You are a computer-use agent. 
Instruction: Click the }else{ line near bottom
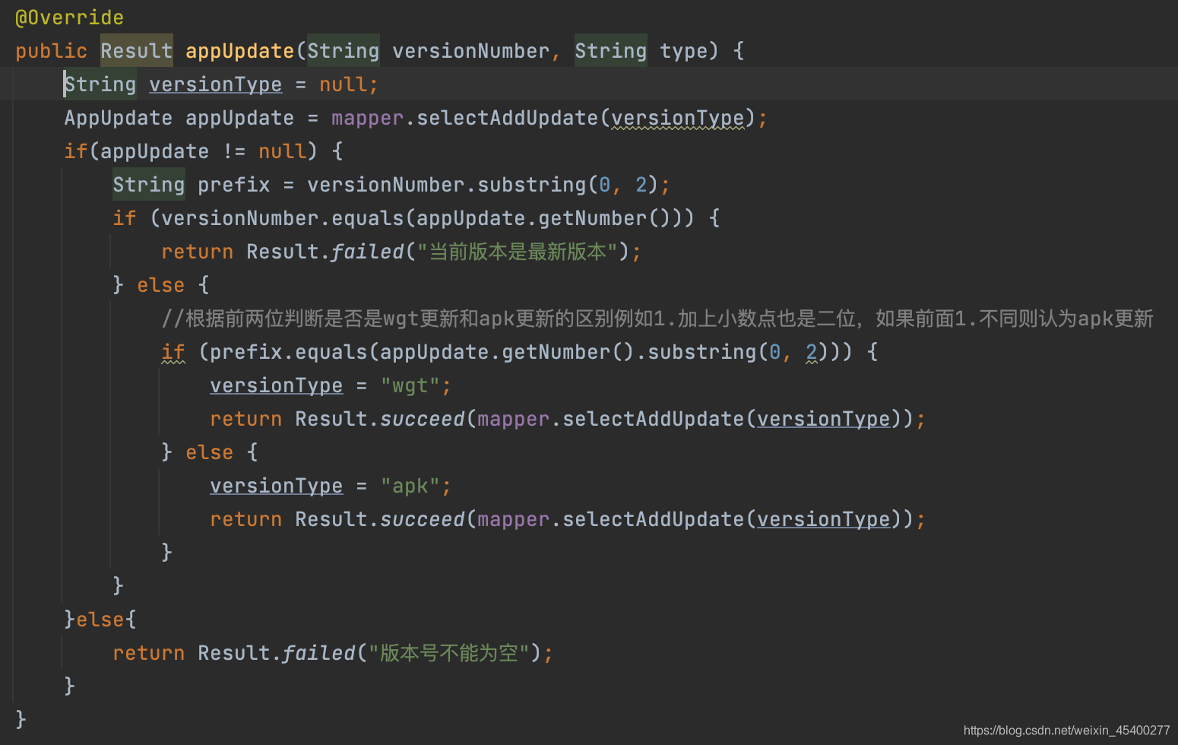tap(100, 620)
